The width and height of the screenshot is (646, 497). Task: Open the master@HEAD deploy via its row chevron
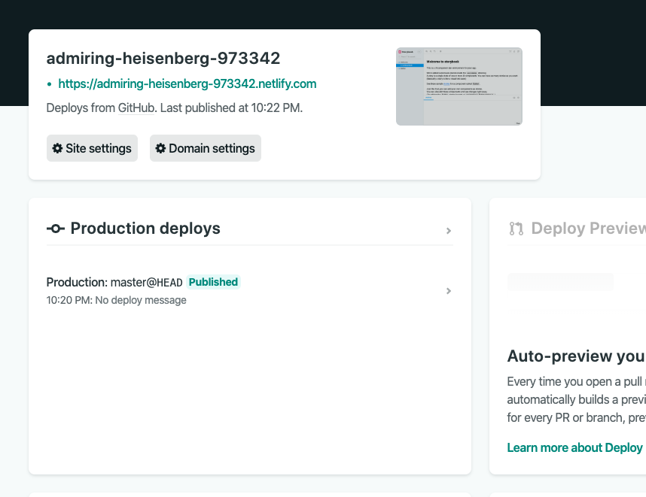coord(449,291)
